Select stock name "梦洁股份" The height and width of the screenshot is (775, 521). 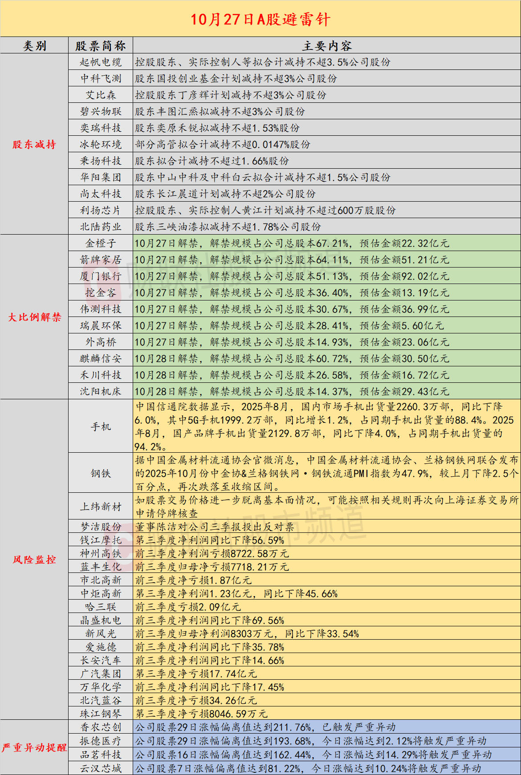101,527
